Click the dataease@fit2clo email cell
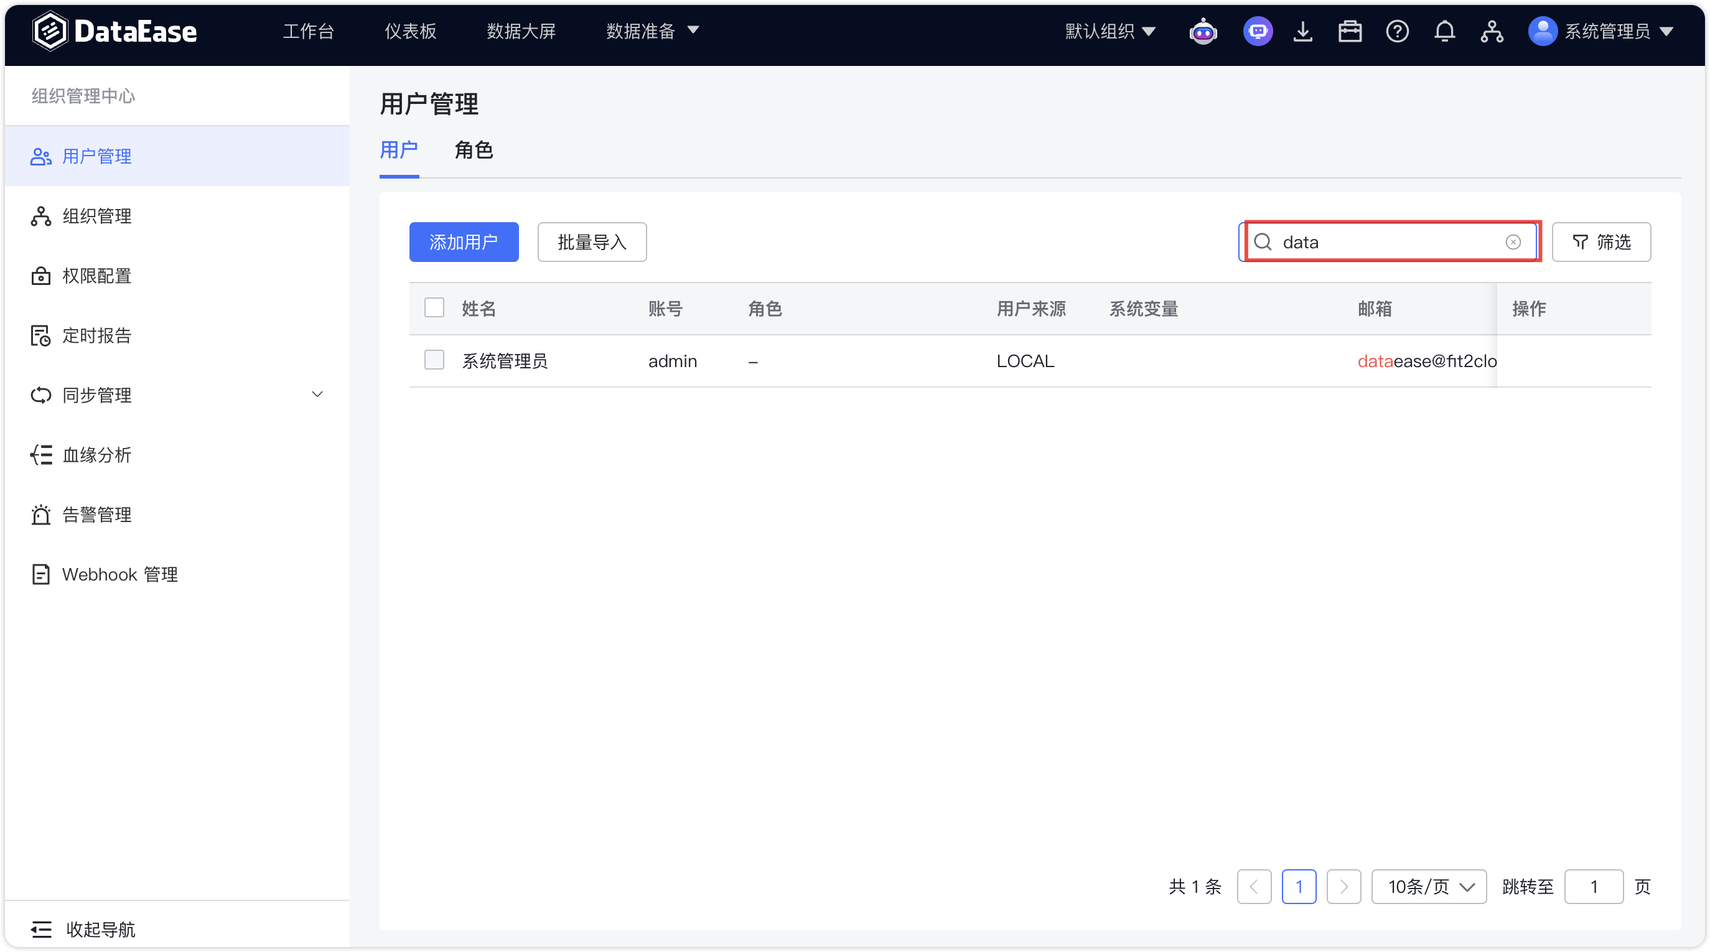 pos(1426,361)
